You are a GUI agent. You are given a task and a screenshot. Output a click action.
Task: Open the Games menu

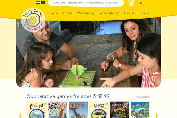click(67, 13)
